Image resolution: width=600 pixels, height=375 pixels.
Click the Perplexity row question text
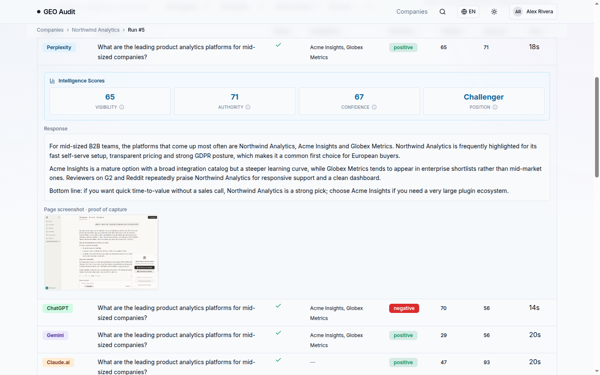(x=176, y=52)
